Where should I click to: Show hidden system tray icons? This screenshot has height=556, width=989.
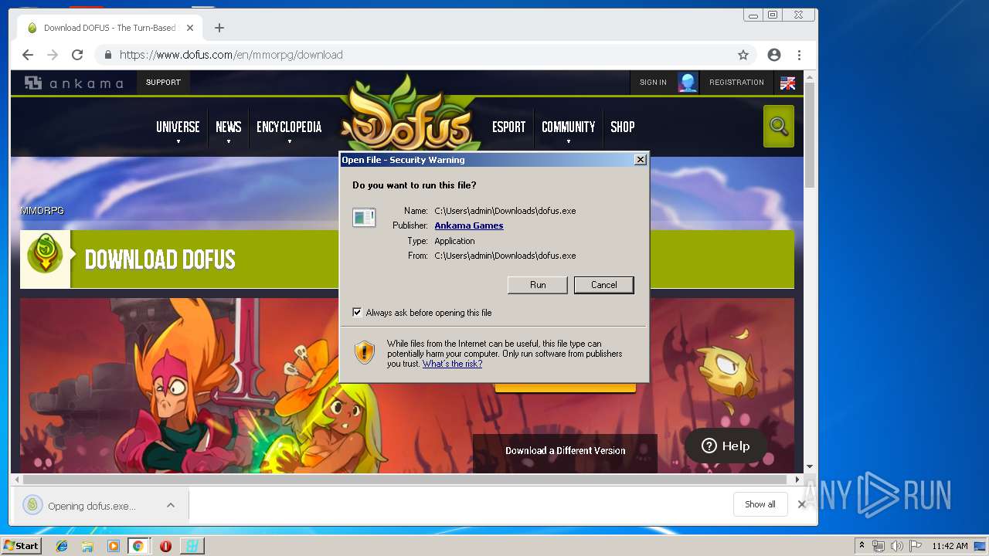click(x=862, y=545)
